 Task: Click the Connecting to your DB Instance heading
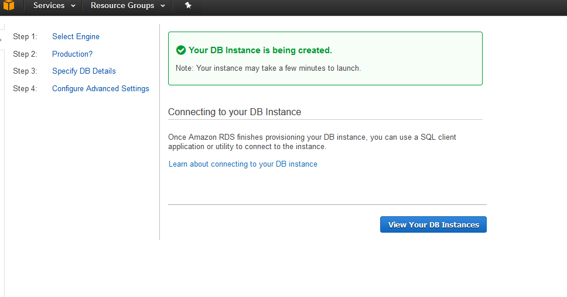[x=235, y=112]
